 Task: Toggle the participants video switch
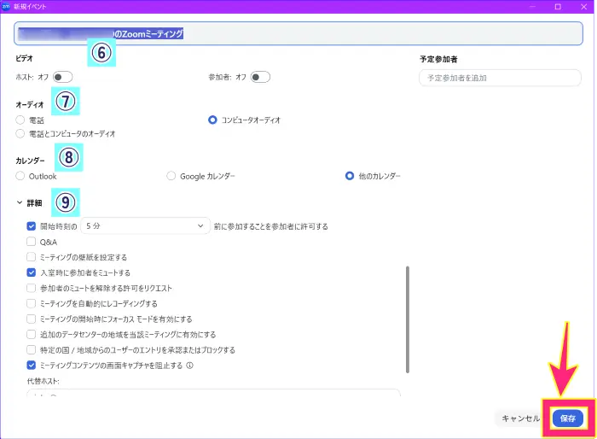click(260, 77)
